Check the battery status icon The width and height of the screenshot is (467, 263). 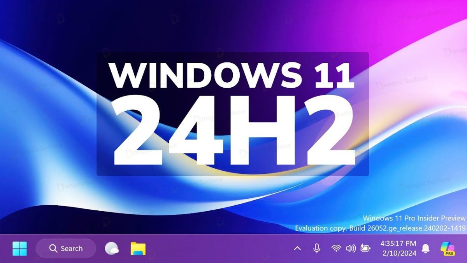click(365, 248)
